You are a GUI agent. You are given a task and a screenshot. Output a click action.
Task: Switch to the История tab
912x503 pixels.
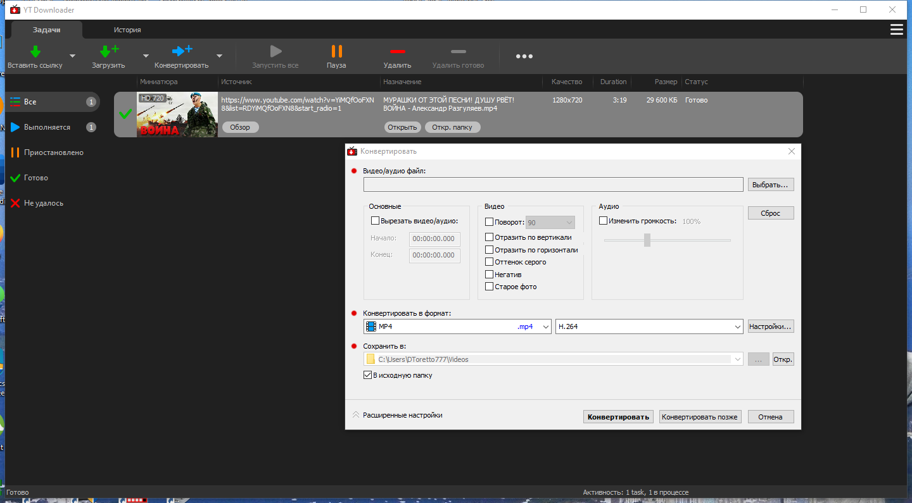pyautogui.click(x=127, y=30)
